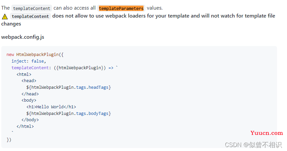Click the yellow warning triangle icon
The height and width of the screenshot is (151, 287).
(5, 17)
